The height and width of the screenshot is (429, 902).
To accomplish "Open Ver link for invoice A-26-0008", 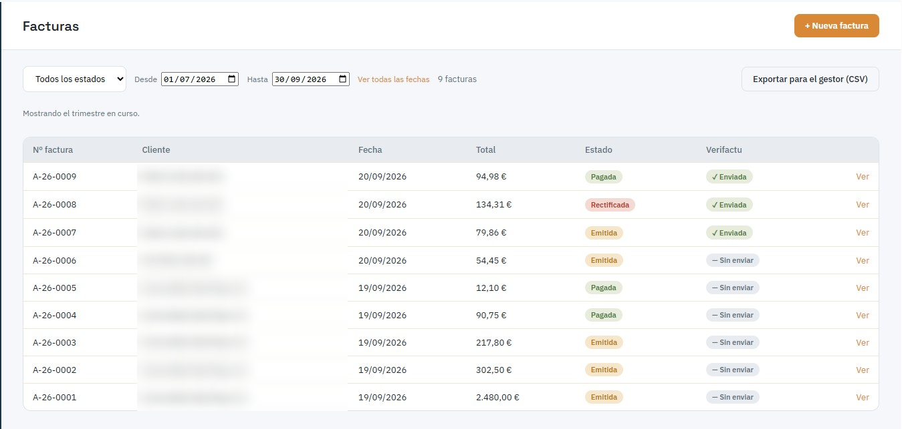I will point(863,205).
